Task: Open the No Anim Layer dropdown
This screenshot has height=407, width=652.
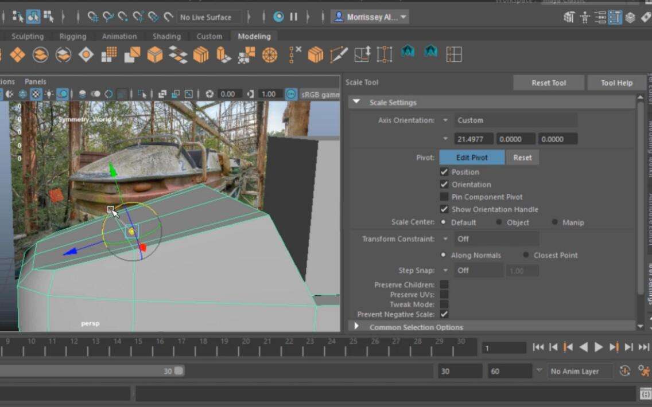Action: coord(580,371)
